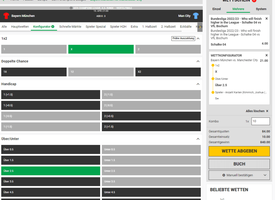Viewport: 275px width, 200px height.
Task: Click the Man City blue jersey icon
Action: tap(196, 16)
